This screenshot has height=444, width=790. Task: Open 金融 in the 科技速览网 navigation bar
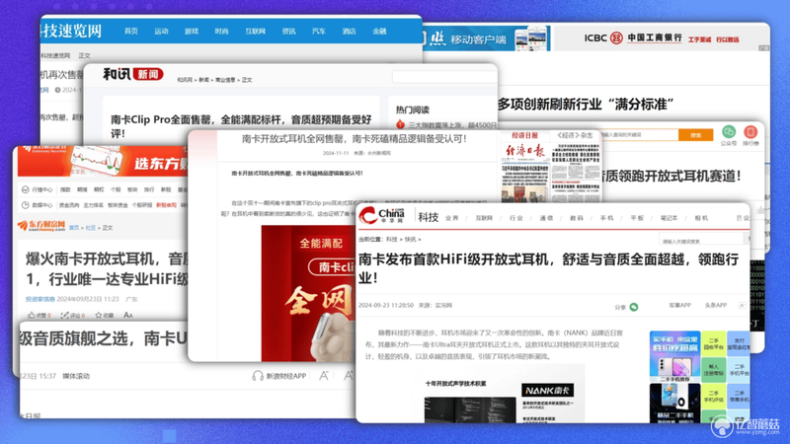(x=379, y=32)
